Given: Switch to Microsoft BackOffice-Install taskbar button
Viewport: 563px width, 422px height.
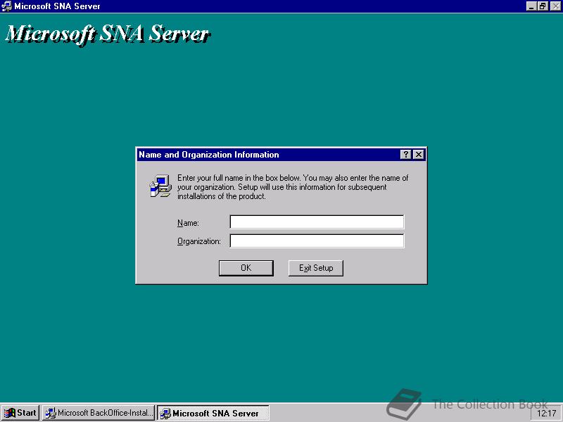Looking at the screenshot, I should click(x=99, y=413).
